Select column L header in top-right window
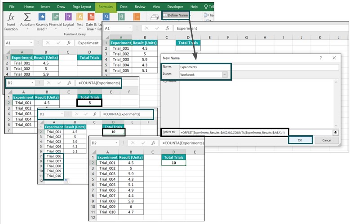The height and width of the screenshot is (224, 350). 338,37
